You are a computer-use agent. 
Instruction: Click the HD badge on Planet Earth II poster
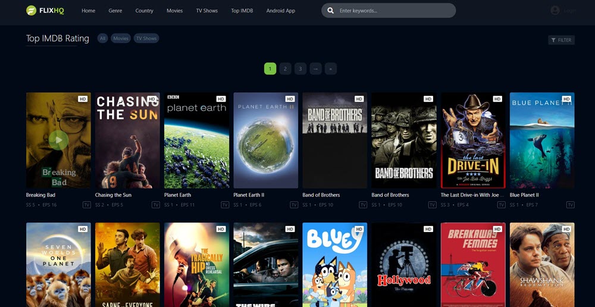(x=290, y=99)
